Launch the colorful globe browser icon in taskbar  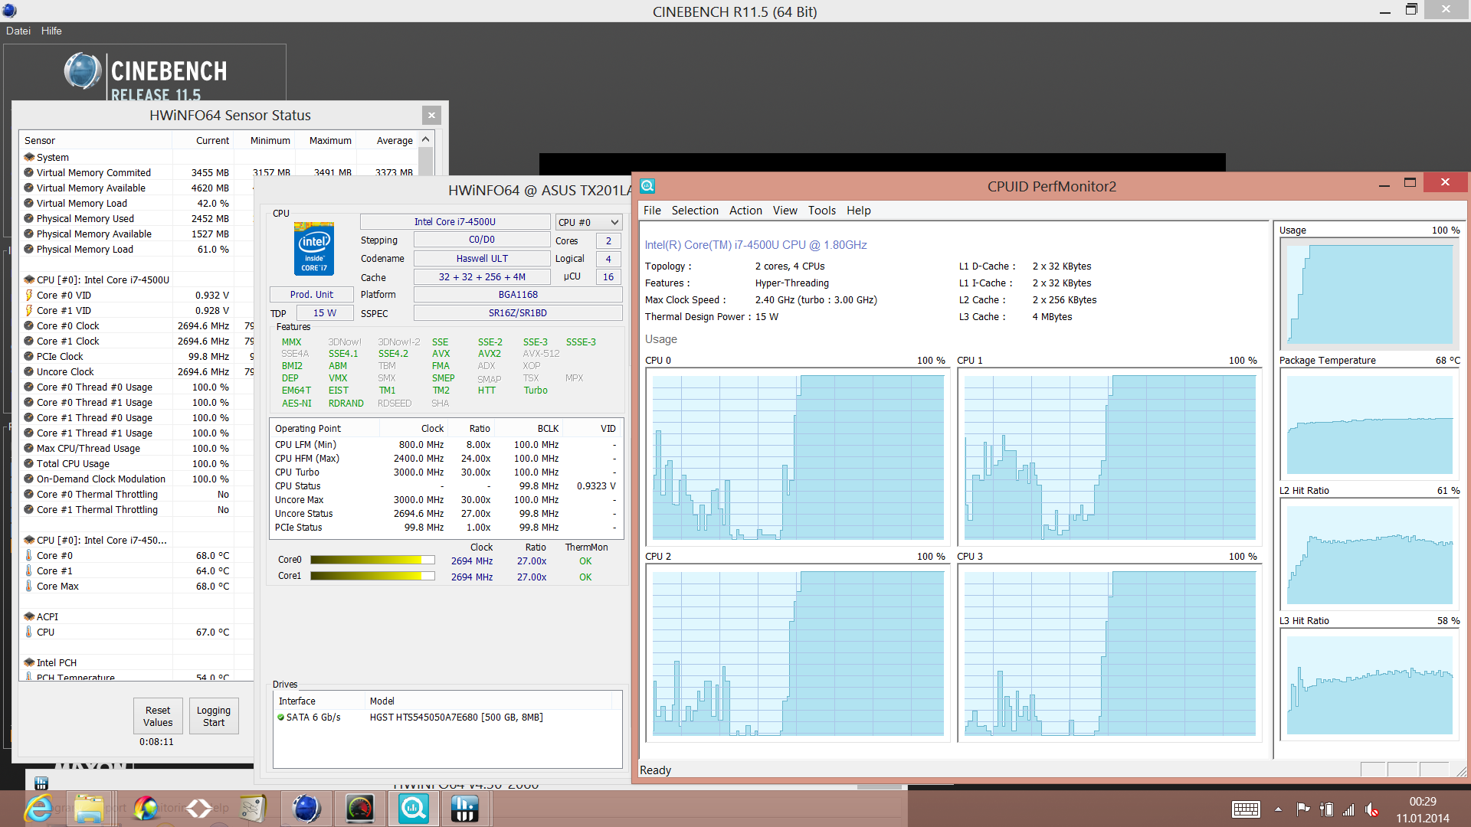tap(145, 809)
